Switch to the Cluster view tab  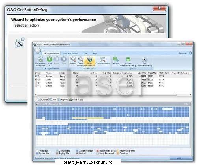coord(43,100)
